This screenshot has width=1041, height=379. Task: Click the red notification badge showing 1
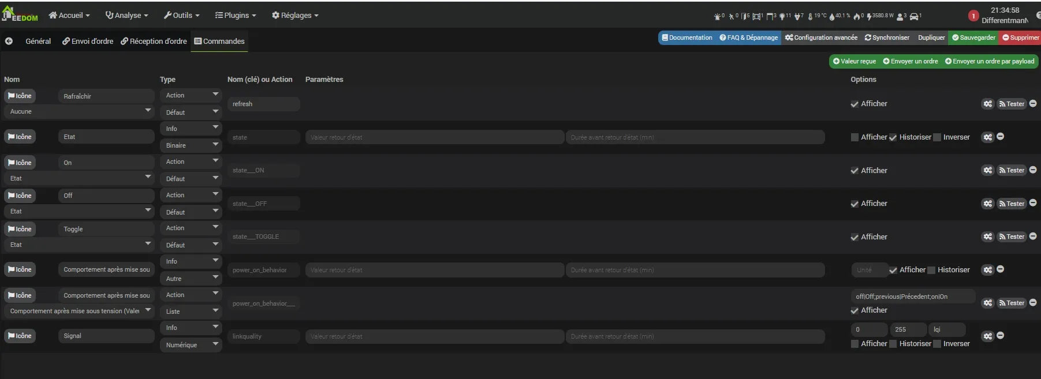coord(973,16)
